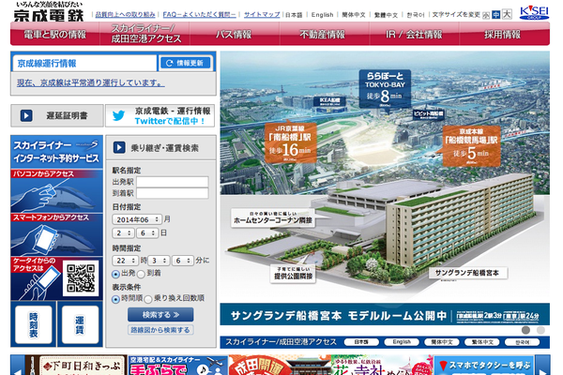Click the 京成線 operating normally status link
563x375 pixels.
pyautogui.click(x=90, y=82)
